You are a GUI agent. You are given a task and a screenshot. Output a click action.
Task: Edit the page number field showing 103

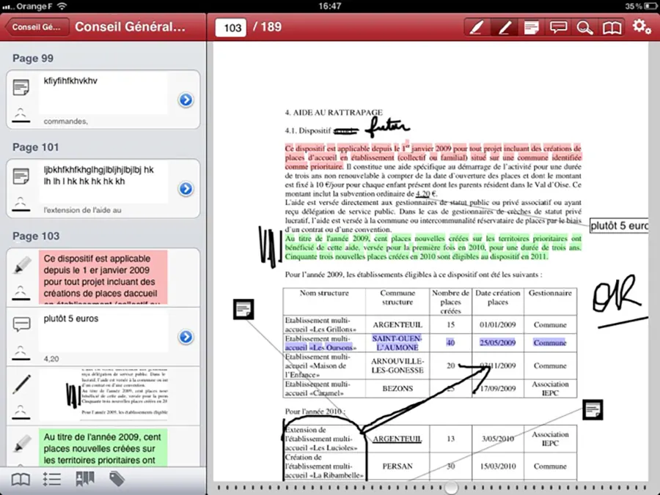(231, 28)
